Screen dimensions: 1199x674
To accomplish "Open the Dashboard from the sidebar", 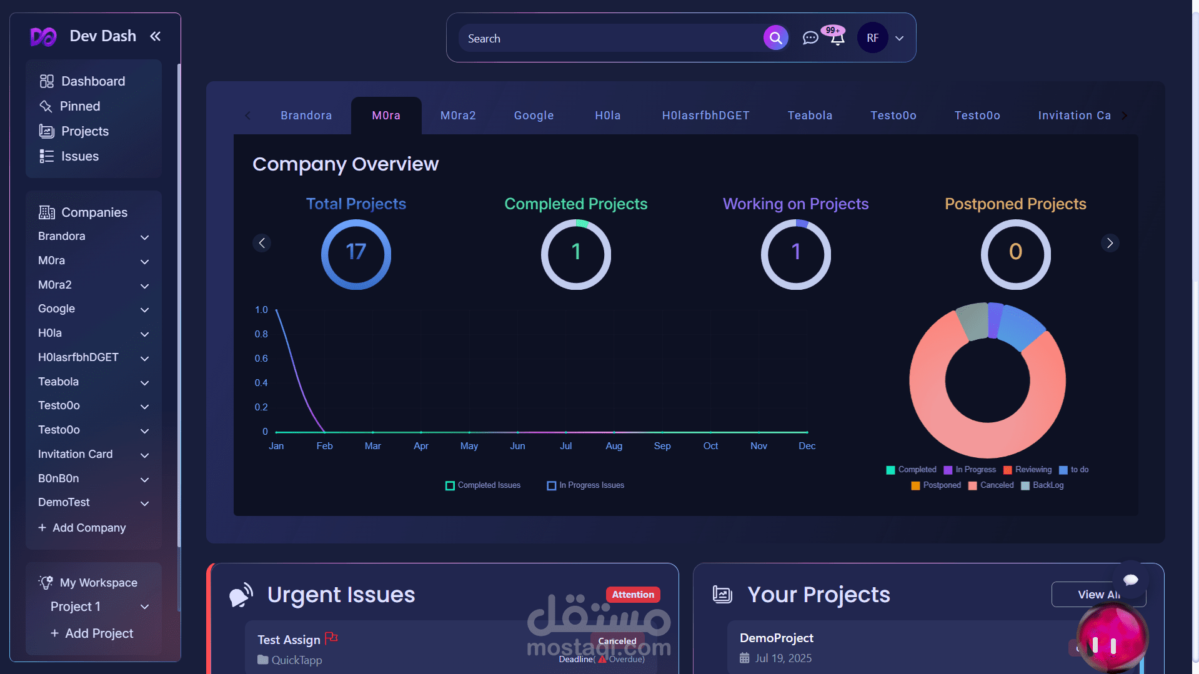I will point(46,81).
